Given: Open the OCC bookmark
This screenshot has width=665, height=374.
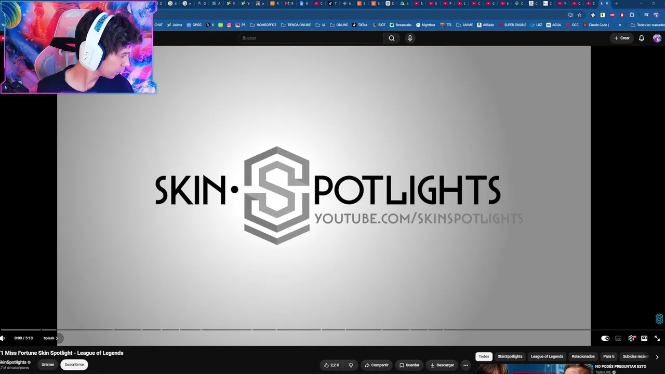Looking at the screenshot, I should [573, 25].
